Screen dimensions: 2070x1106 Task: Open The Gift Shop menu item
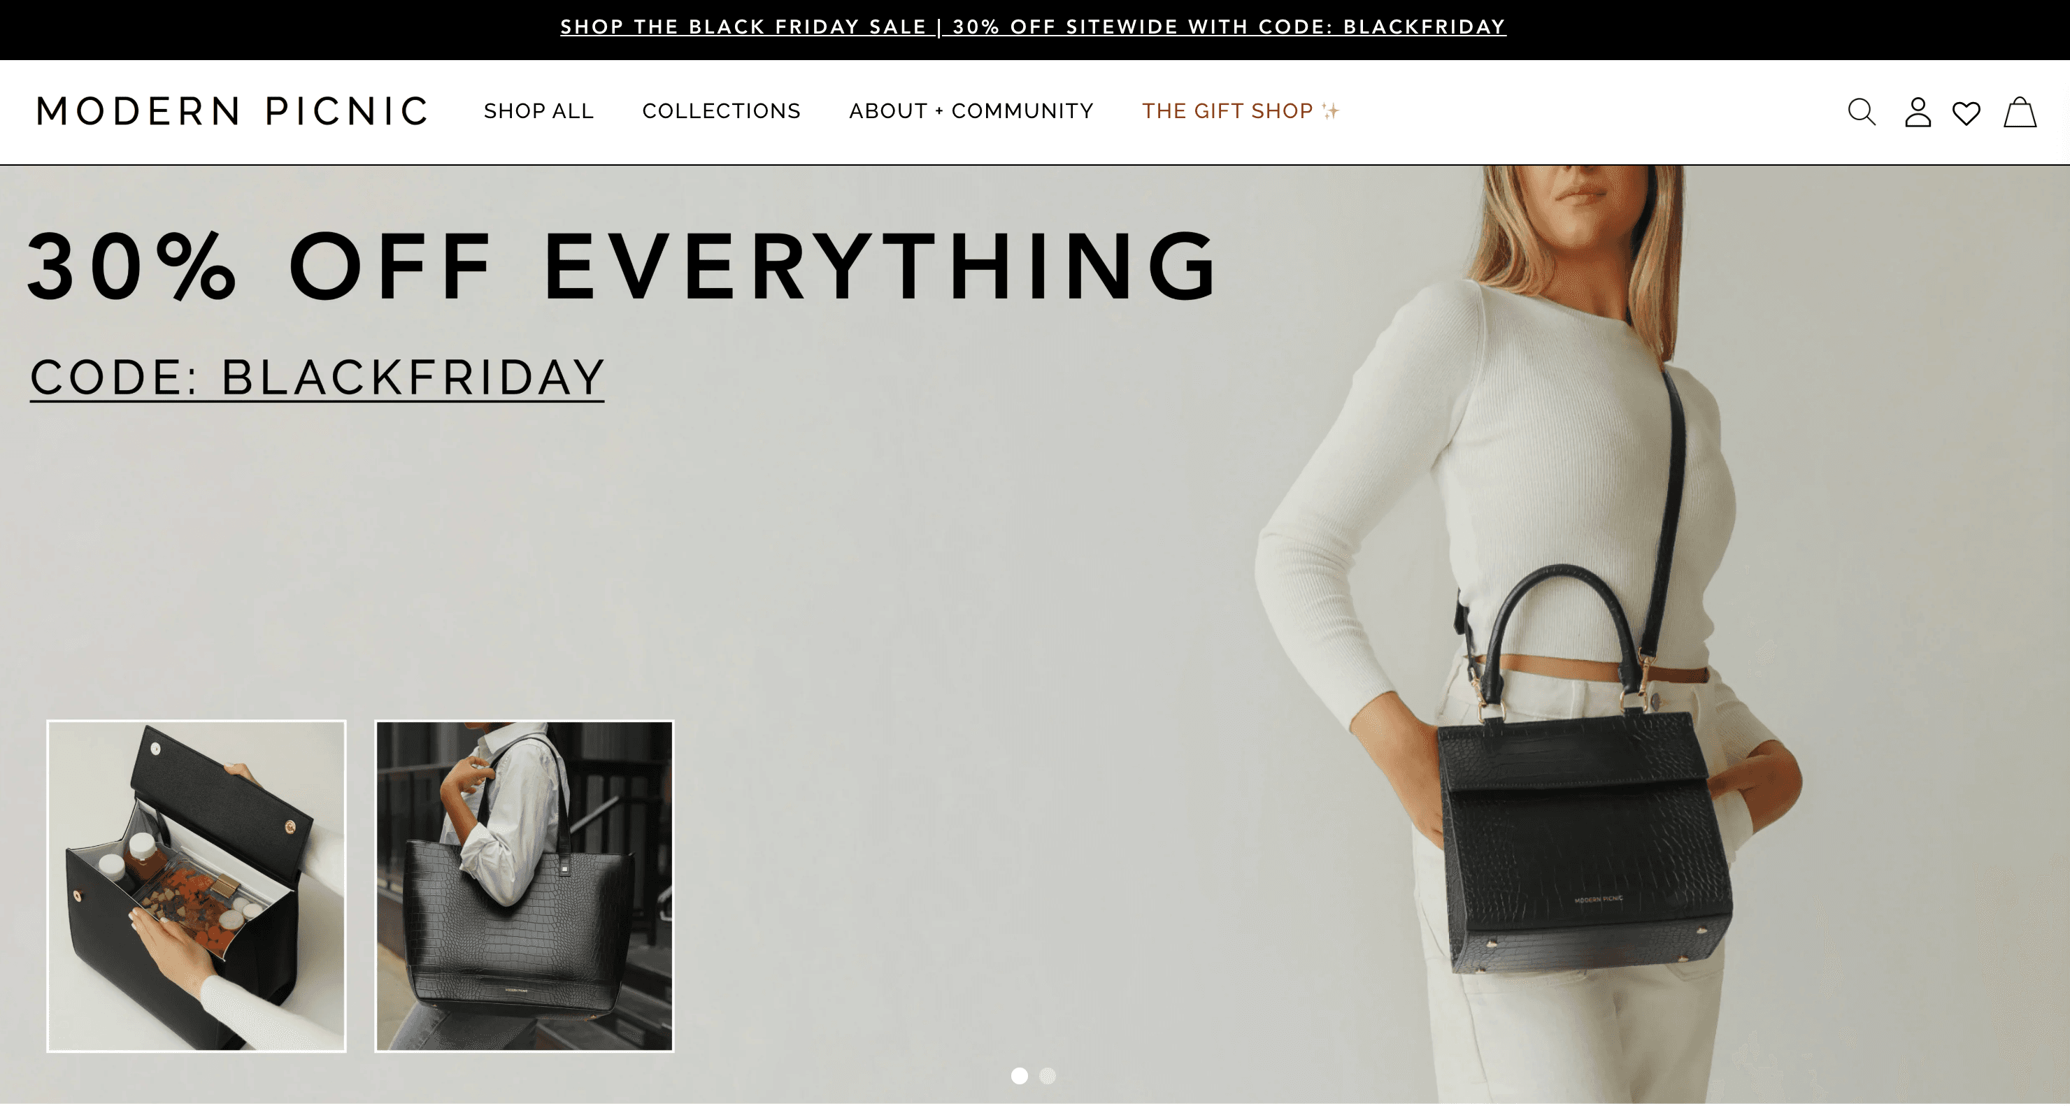pyautogui.click(x=1227, y=111)
